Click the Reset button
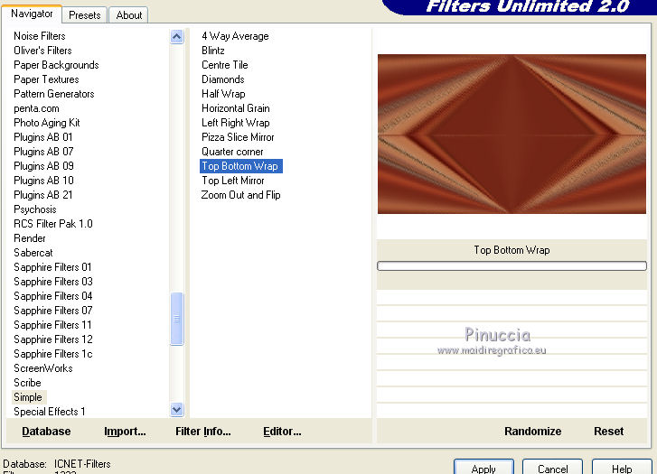The width and height of the screenshot is (657, 474). [x=608, y=432]
